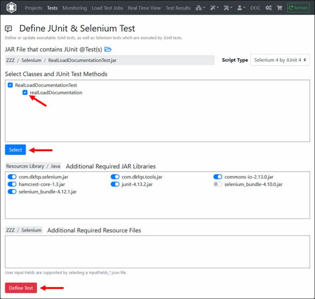The image size is (315, 299).
Task: Open the user account icon menu
Action: (239, 7)
